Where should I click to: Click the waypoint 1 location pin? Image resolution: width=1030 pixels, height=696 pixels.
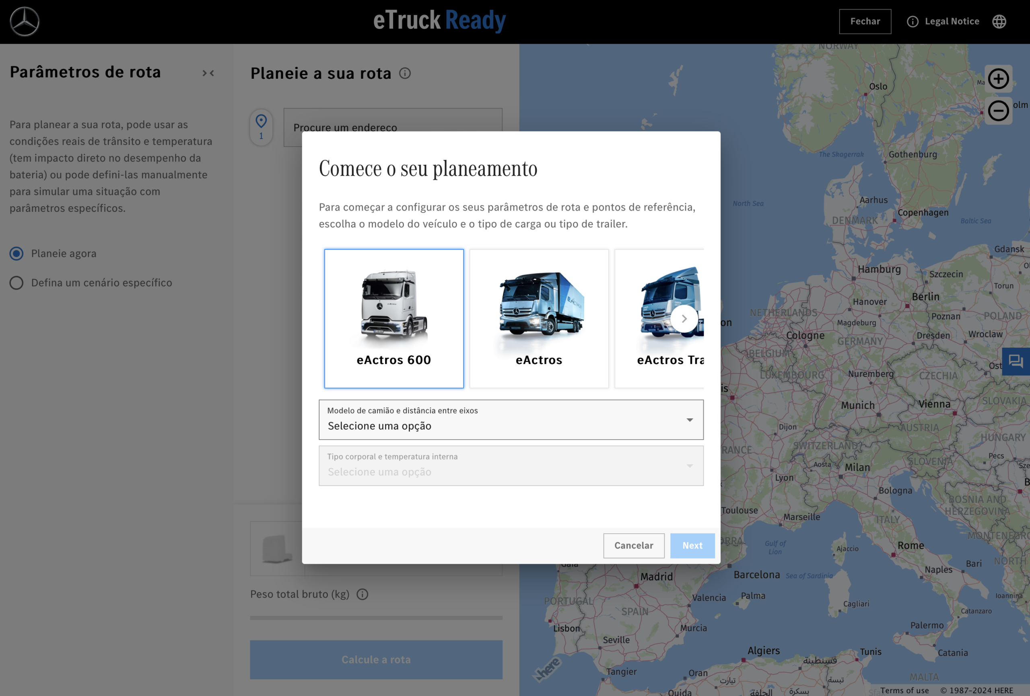pyautogui.click(x=261, y=127)
